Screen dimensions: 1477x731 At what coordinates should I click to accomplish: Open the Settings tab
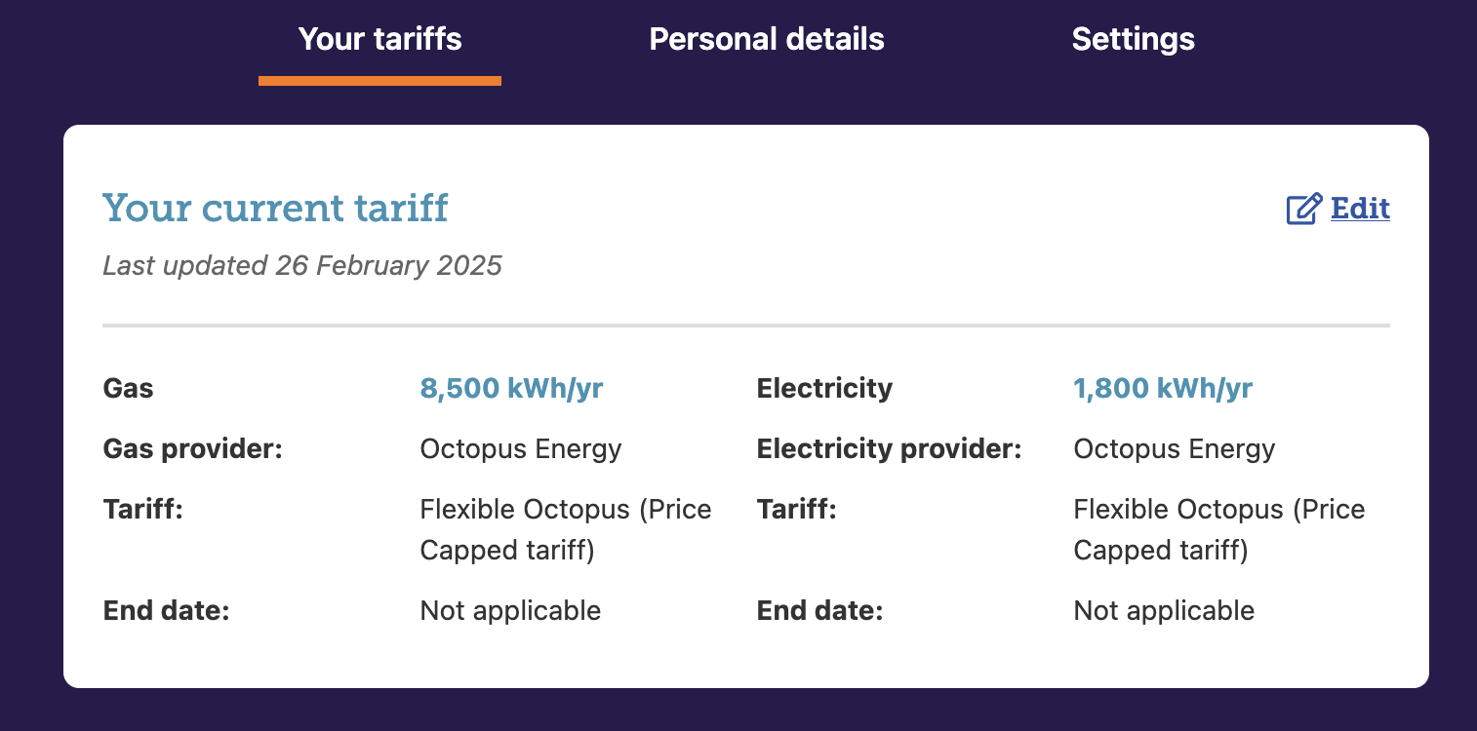coord(1133,39)
